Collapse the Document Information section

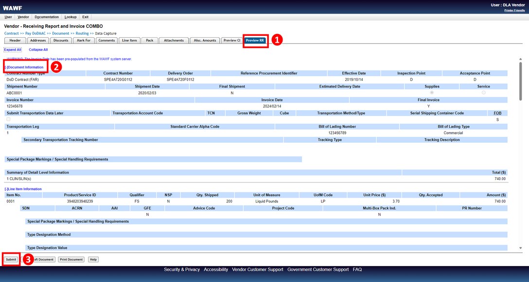pyautogui.click(x=24, y=67)
